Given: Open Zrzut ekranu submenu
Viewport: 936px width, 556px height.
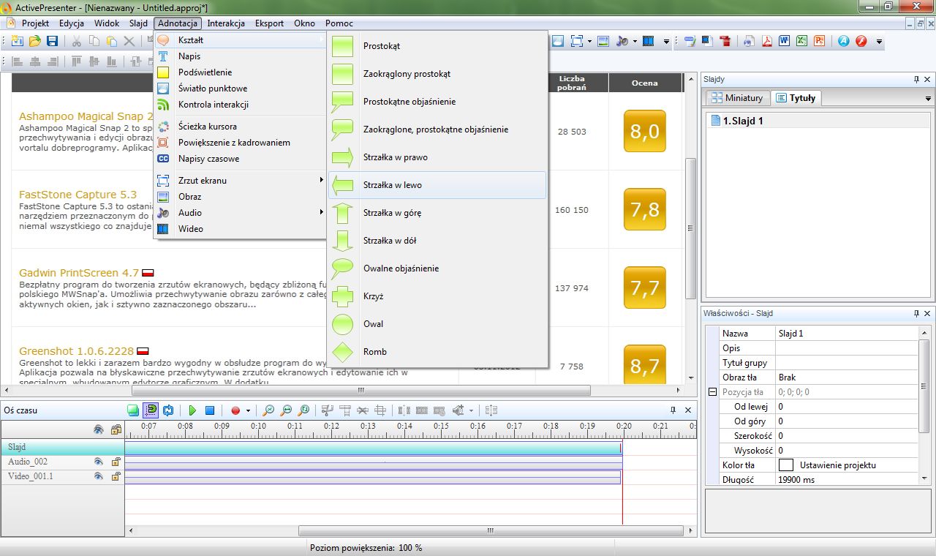Looking at the screenshot, I should (240, 181).
